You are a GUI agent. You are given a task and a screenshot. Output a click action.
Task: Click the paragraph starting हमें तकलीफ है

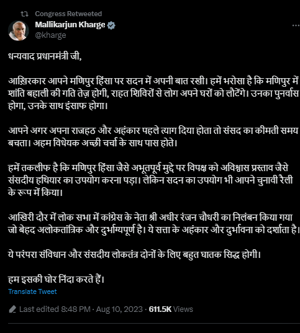coord(151,180)
